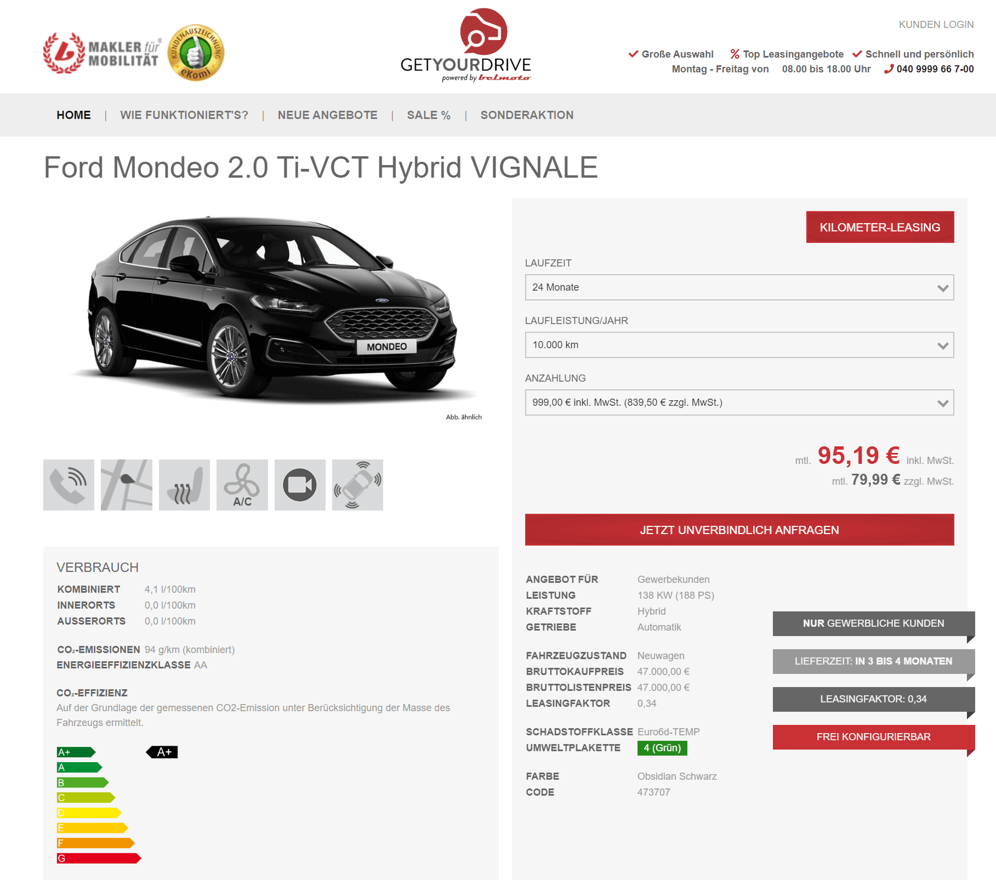Screen dimensions: 996x885
Task: Click the Nur gewerbliche Kunden banner
Action: (x=874, y=623)
